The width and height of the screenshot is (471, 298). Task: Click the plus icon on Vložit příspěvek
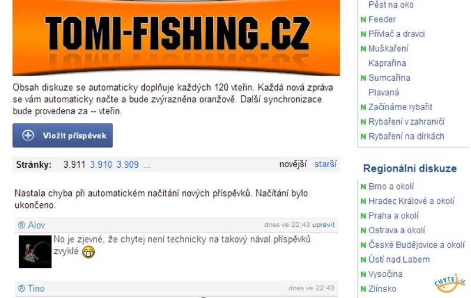pyautogui.click(x=28, y=135)
